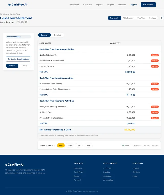Click the -6,45,000 subtotal amount
The image size is (164, 195).
[x=130, y=95]
